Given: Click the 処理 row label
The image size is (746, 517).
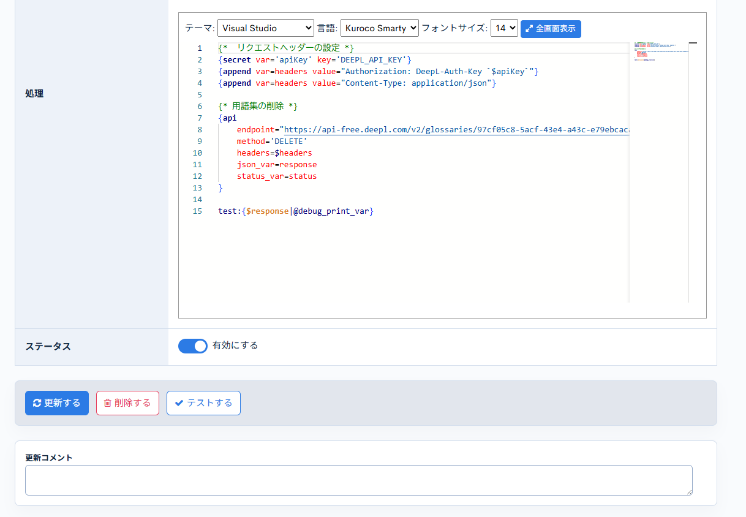Looking at the screenshot, I should click(34, 94).
